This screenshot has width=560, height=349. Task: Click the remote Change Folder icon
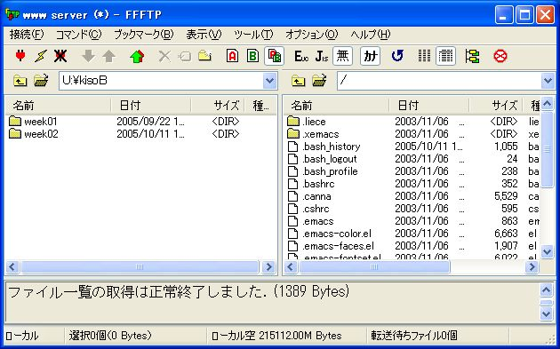(319, 81)
